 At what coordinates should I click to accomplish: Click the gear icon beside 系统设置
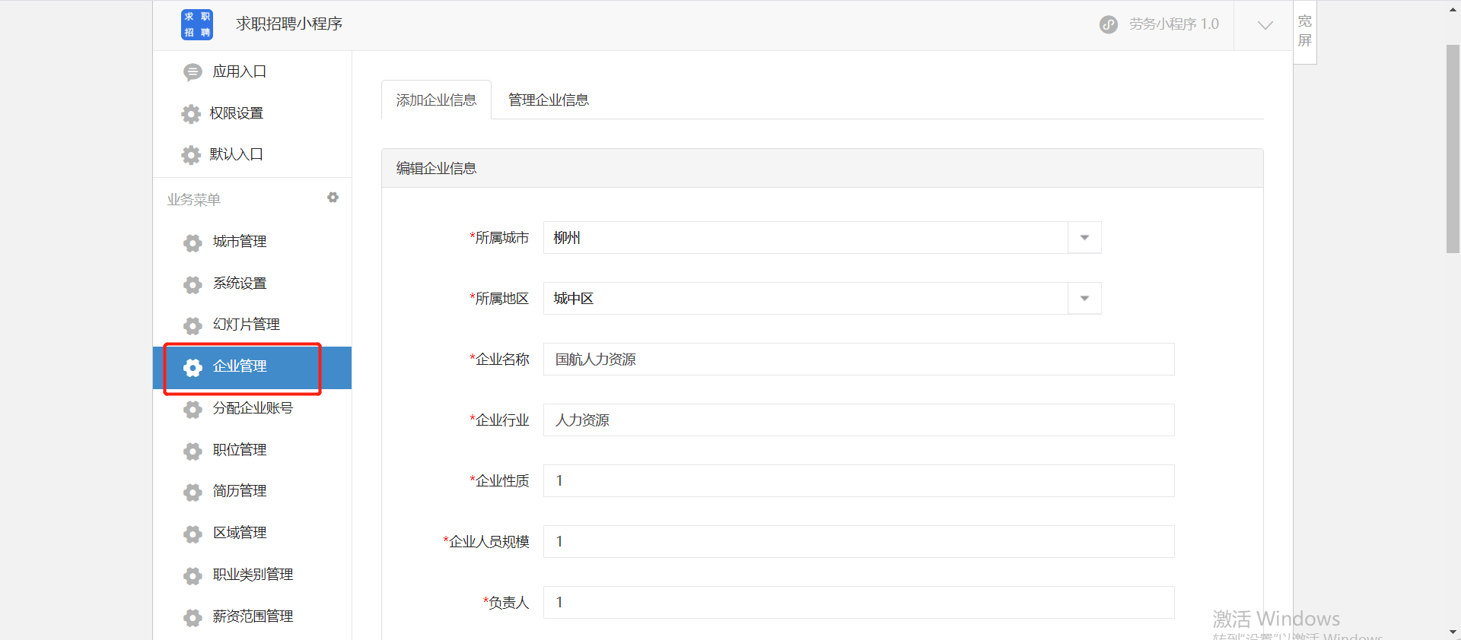point(193,284)
